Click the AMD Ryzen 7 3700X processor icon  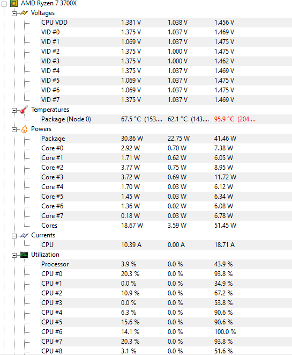click(x=14, y=3)
